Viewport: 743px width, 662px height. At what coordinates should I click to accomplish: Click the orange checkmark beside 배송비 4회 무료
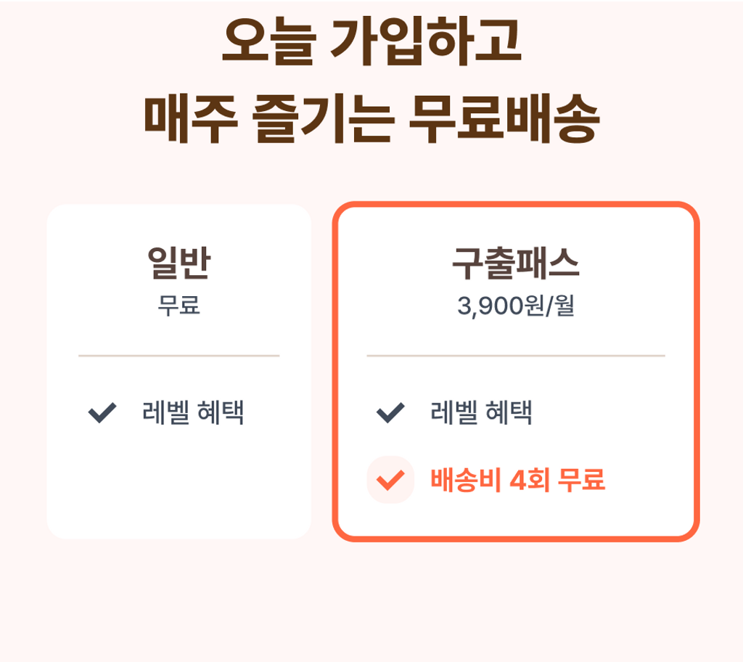390,480
